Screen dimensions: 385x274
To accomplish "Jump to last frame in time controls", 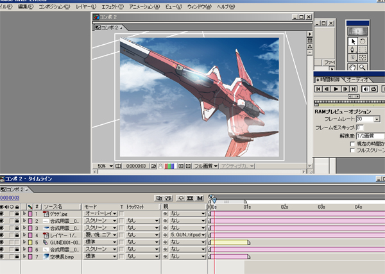I will (354, 89).
